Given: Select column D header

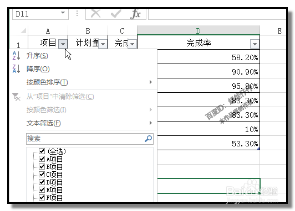Looking at the screenshot, I should coord(199,30).
